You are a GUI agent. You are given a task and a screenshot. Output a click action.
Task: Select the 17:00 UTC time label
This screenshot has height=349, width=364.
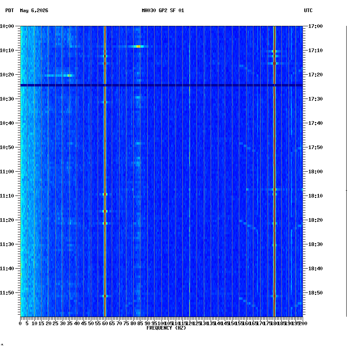pyautogui.click(x=316, y=26)
